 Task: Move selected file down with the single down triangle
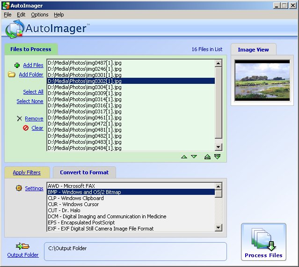194,157
